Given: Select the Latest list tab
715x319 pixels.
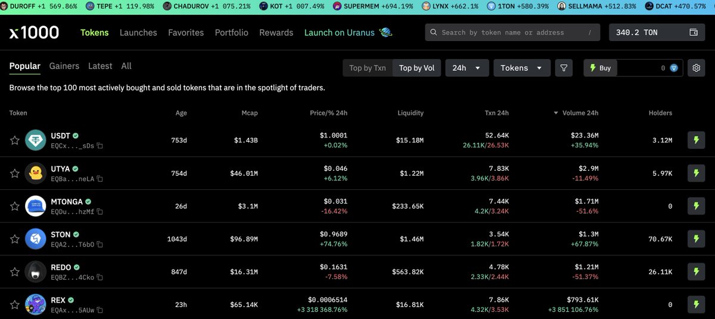Looking at the screenshot, I should 100,66.
